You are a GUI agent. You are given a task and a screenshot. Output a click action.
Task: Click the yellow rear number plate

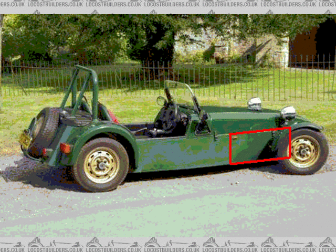point(25,140)
